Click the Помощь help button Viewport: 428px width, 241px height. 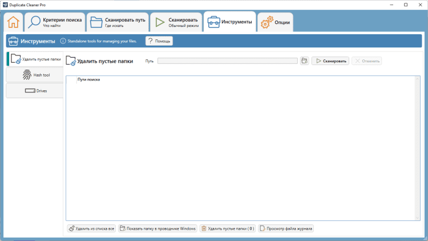tap(159, 41)
